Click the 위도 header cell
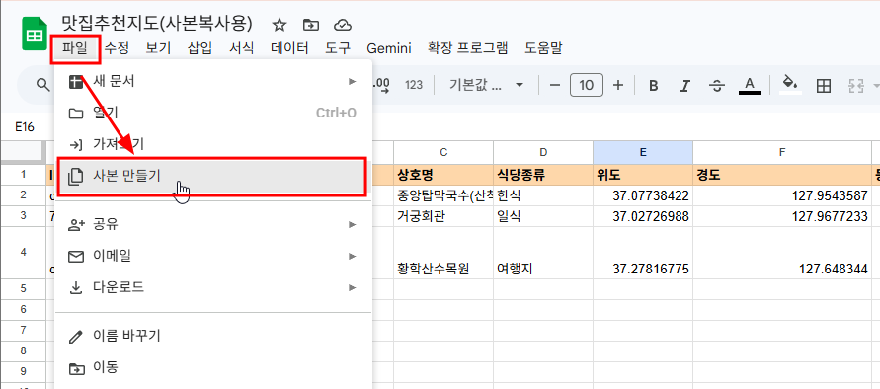Viewport: 880px width, 389px height. [x=643, y=174]
